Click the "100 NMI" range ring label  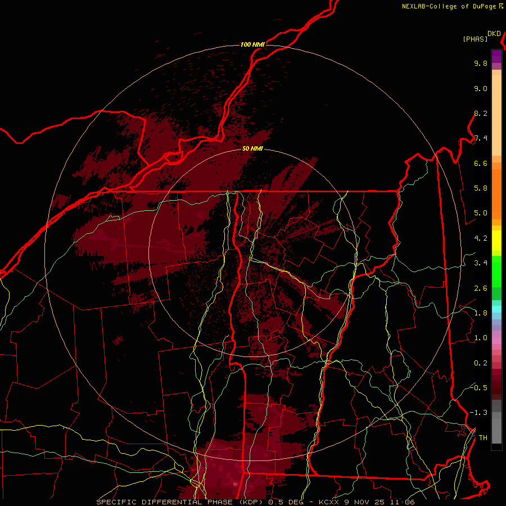[252, 44]
